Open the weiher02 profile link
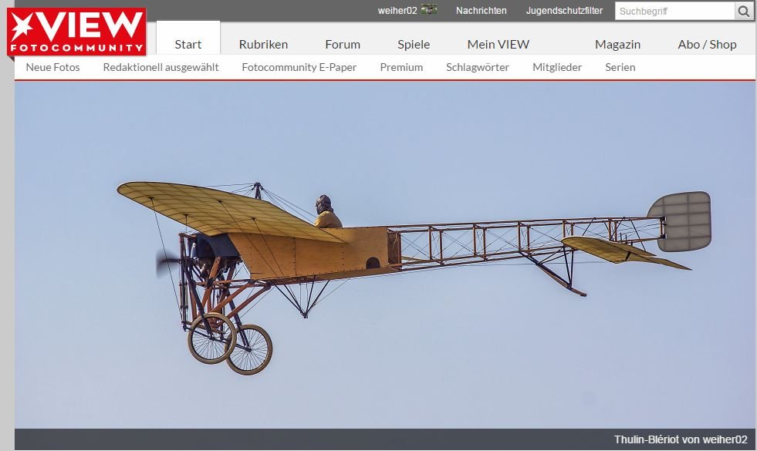 397,11
